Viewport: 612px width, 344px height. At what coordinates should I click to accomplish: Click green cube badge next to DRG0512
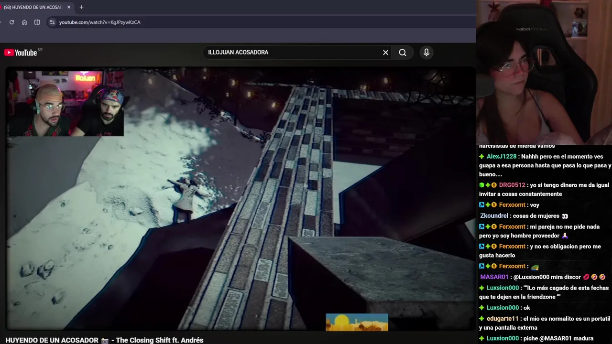[x=482, y=185]
